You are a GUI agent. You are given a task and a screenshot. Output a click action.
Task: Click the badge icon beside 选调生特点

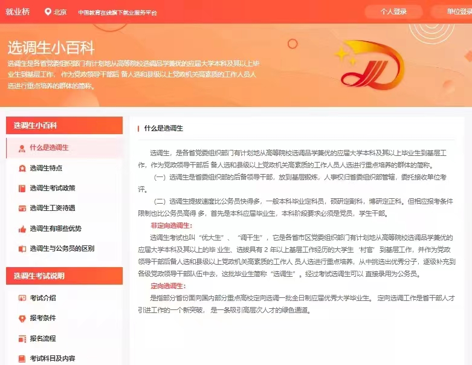click(x=22, y=168)
